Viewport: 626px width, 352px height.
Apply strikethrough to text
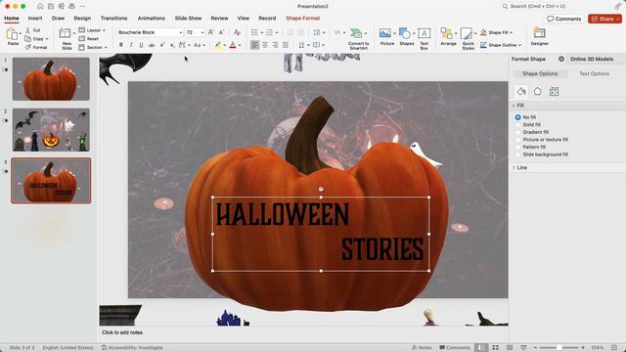pyautogui.click(x=152, y=45)
